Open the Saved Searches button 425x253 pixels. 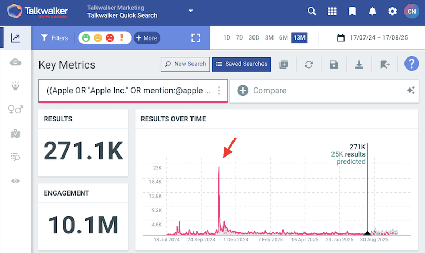(x=241, y=64)
